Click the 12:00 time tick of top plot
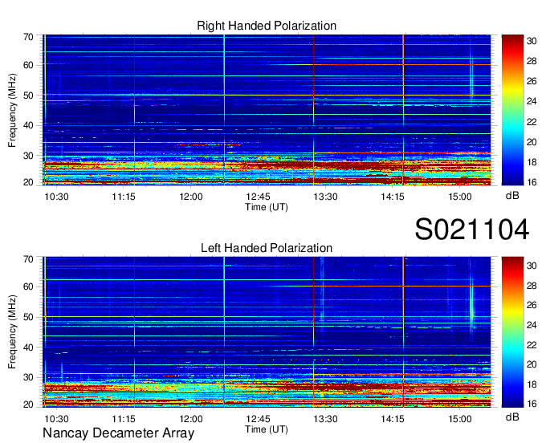The height and width of the screenshot is (443, 546). [191, 197]
